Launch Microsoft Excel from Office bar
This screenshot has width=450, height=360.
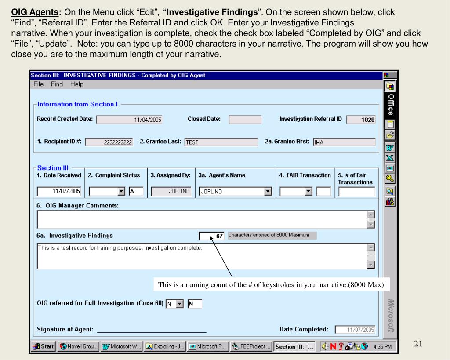[390, 158]
